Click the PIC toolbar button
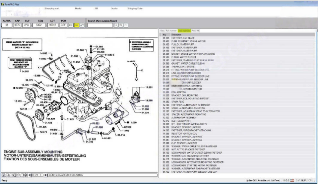The height and width of the screenshot is (184, 318). 71,25
